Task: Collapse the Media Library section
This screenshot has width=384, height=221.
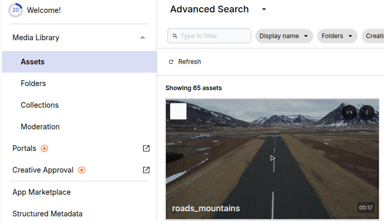Action: 143,38
